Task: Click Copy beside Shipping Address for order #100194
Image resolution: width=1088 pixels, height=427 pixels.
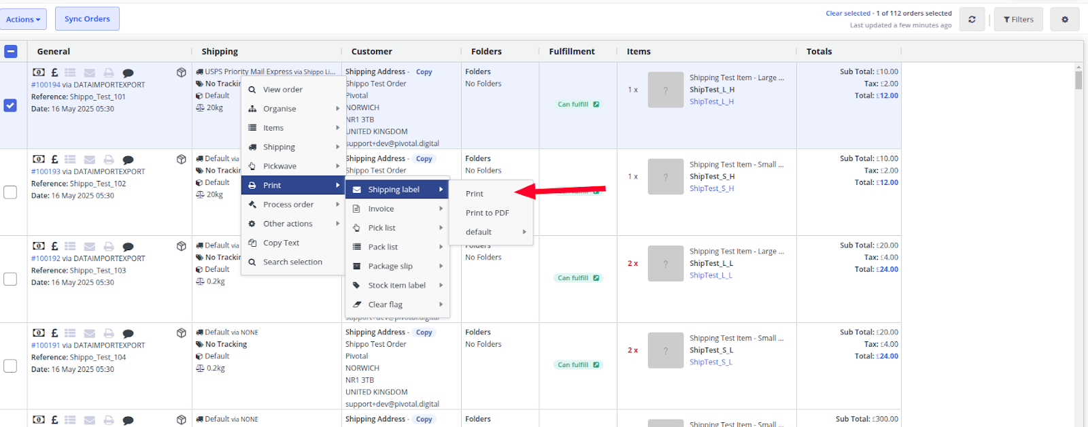Action: 424,72
